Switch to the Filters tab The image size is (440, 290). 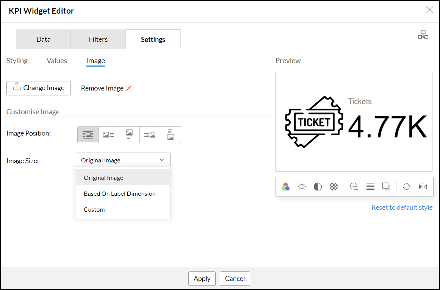(98, 39)
